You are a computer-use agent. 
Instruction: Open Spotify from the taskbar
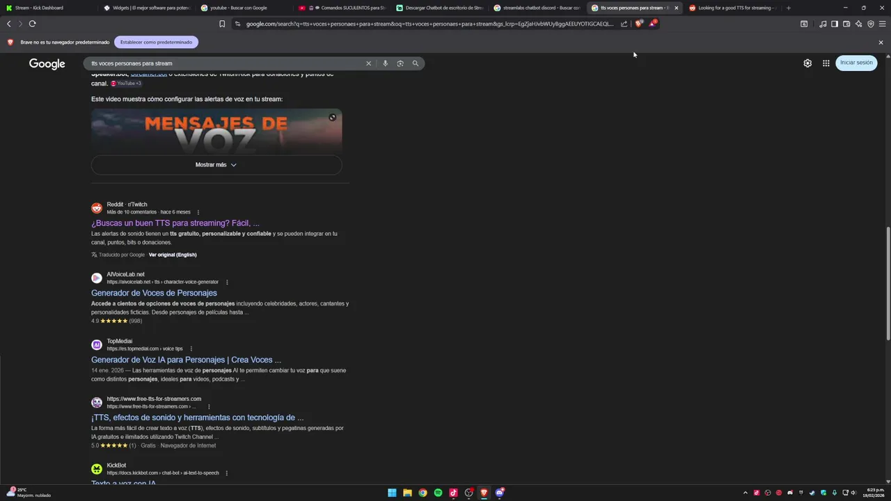(438, 493)
